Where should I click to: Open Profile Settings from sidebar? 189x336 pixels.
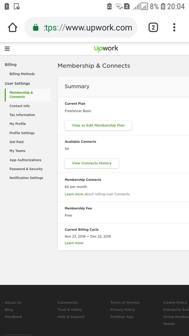[22, 133]
